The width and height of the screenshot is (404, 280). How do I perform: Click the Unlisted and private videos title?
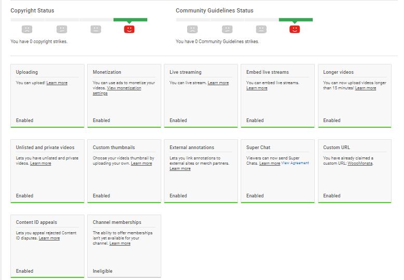(x=45, y=148)
